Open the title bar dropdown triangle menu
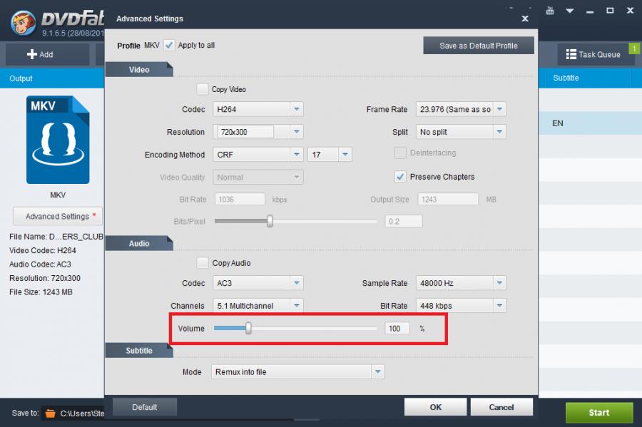642x427 pixels. [x=569, y=11]
